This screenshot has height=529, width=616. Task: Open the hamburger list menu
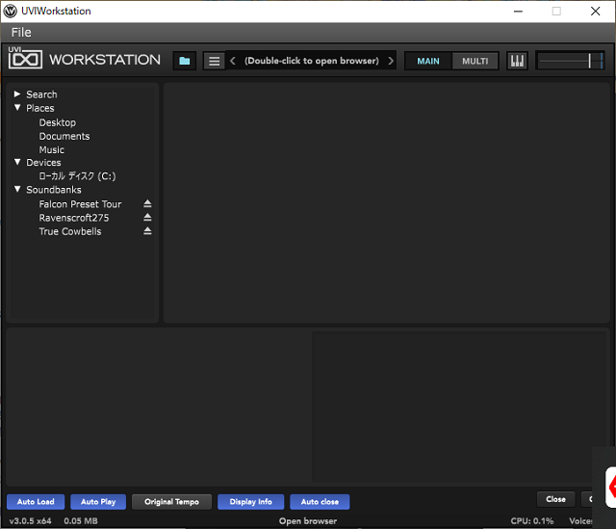214,61
